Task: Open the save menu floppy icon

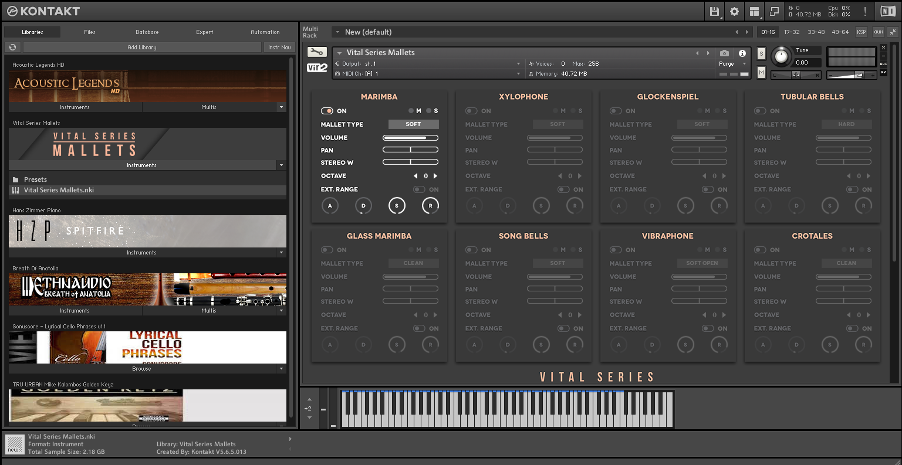Action: (x=714, y=11)
